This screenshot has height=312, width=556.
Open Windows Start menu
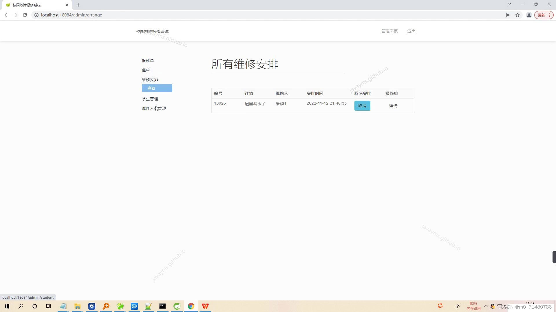click(x=7, y=306)
